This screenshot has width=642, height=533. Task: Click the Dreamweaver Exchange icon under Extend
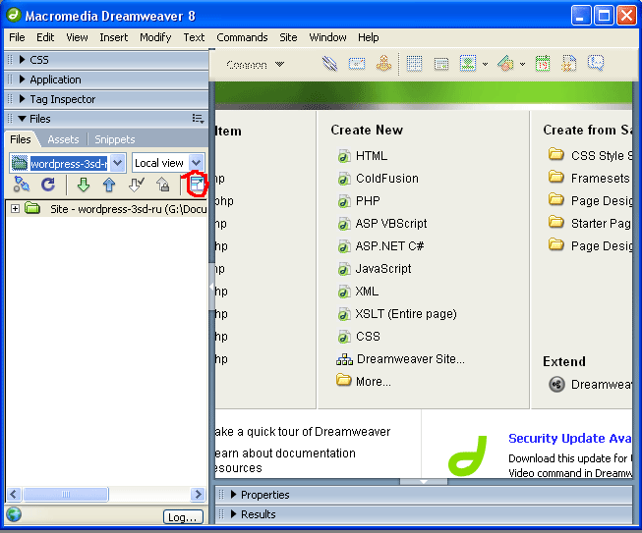click(x=556, y=384)
